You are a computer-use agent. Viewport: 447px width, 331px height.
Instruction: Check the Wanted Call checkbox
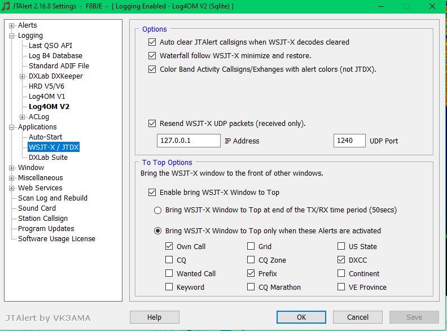169,273
